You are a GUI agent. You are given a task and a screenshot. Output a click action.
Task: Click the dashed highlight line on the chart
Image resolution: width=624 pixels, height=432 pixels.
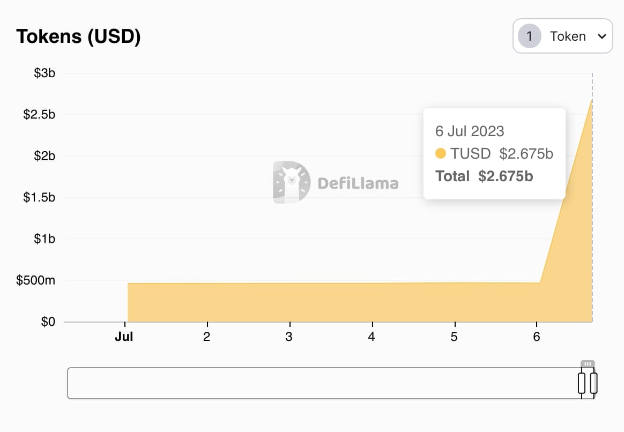click(x=591, y=214)
